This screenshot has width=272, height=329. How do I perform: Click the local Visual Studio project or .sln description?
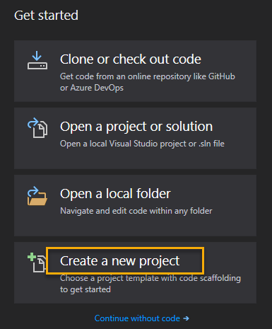142,144
